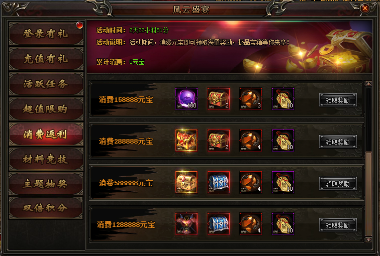Click the flaming golden chest in 288888 row
The height and width of the screenshot is (256, 380).
186,141
